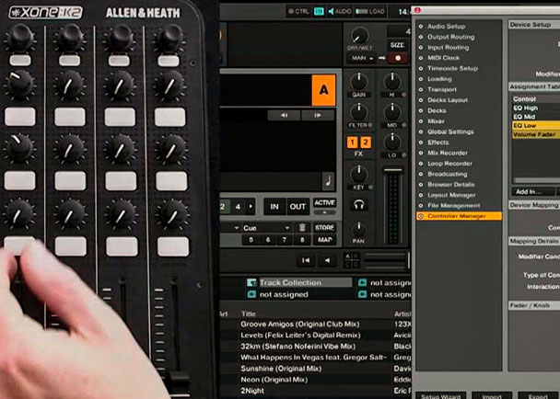Screen dimensions: 560x399
Task: Click the A B C D deck assignment grid
Action: [351, 260]
